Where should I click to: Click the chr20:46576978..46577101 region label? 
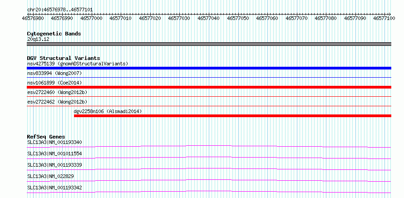point(60,10)
